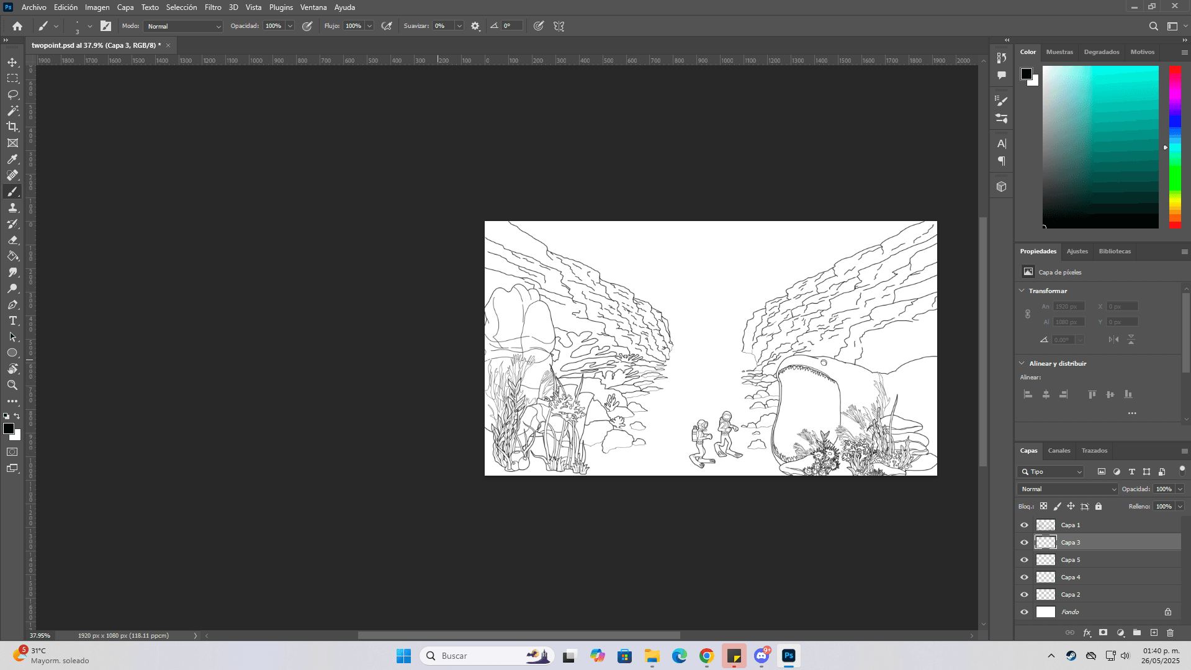This screenshot has width=1191, height=670.
Task: Switch to the Canales tab
Action: point(1059,450)
